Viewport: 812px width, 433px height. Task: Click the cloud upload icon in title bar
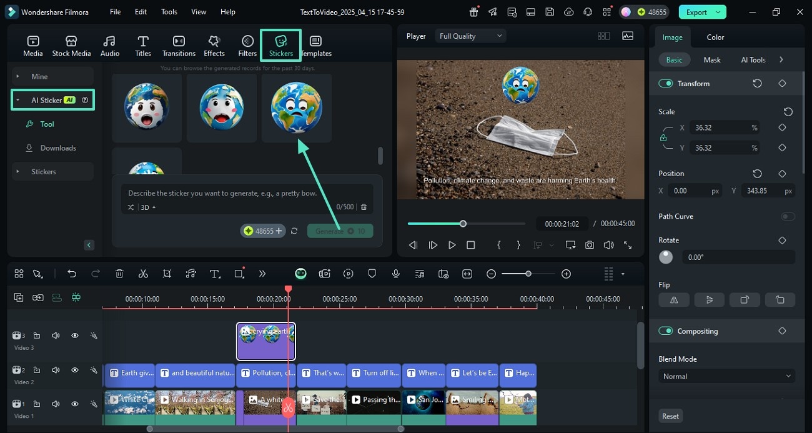568,12
